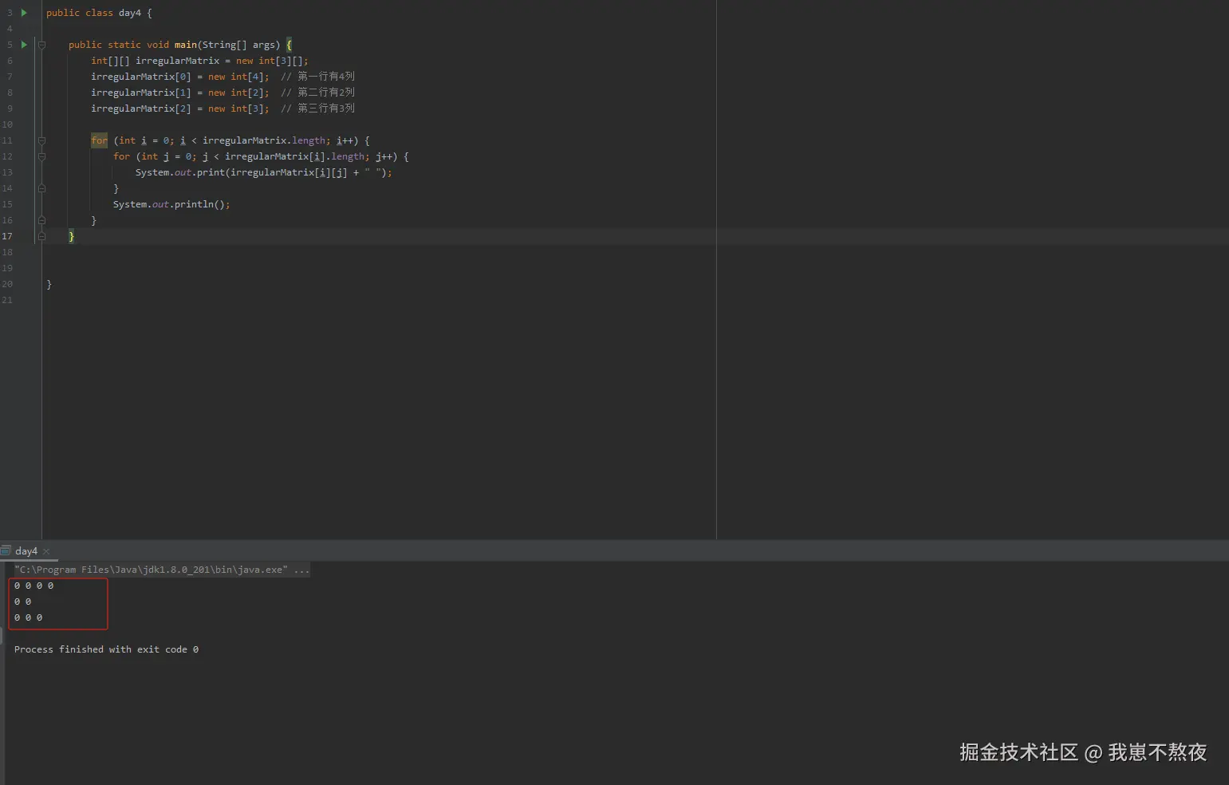The width and height of the screenshot is (1229, 785).
Task: Click 'Process finished with exit code 0' message
Action: point(107,649)
